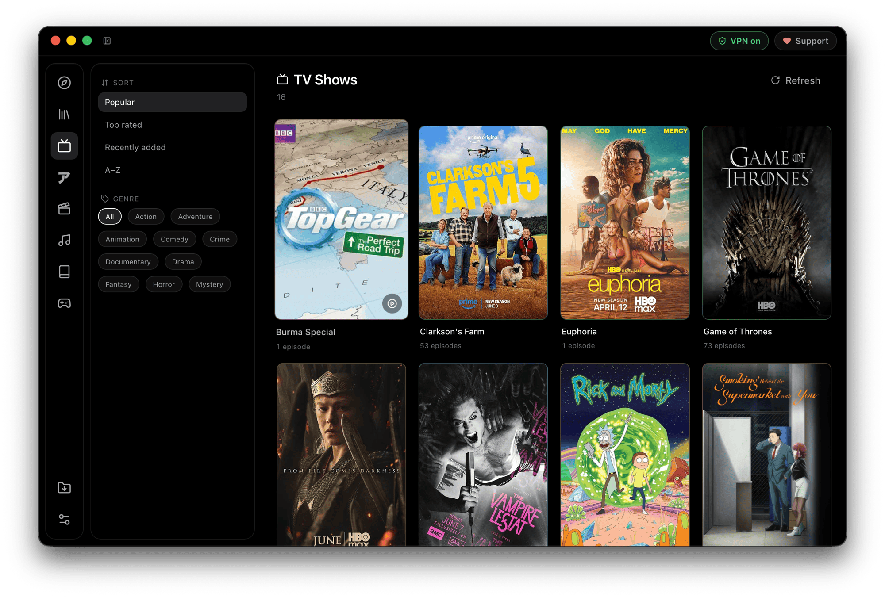Filter by Adventure genre

(x=195, y=217)
